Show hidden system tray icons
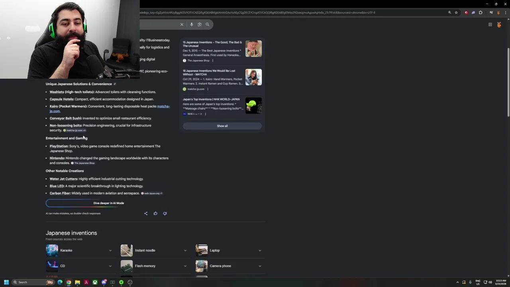This screenshot has height=287, width=510. tap(457, 282)
